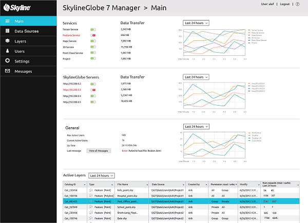Toggle the http://10.200.0.3 server switch
The image size is (308, 223).
(93, 89)
